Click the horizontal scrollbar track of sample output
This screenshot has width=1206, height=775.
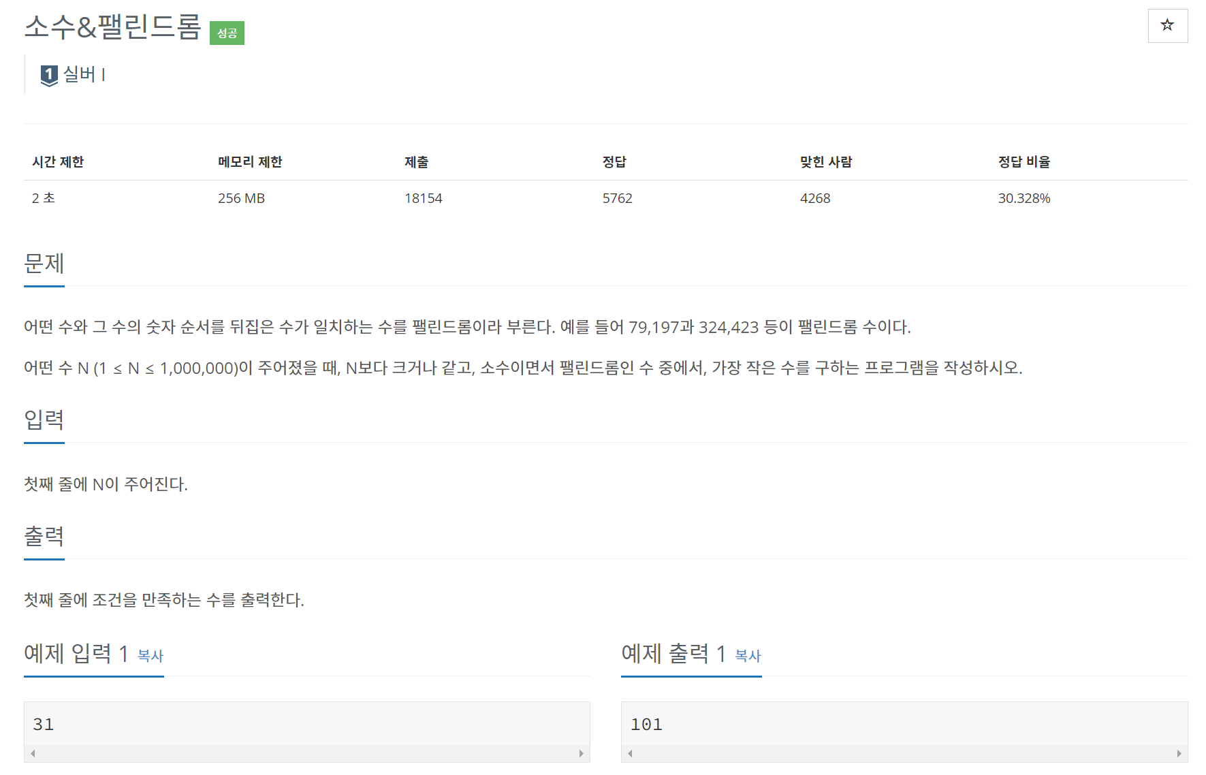tap(904, 753)
